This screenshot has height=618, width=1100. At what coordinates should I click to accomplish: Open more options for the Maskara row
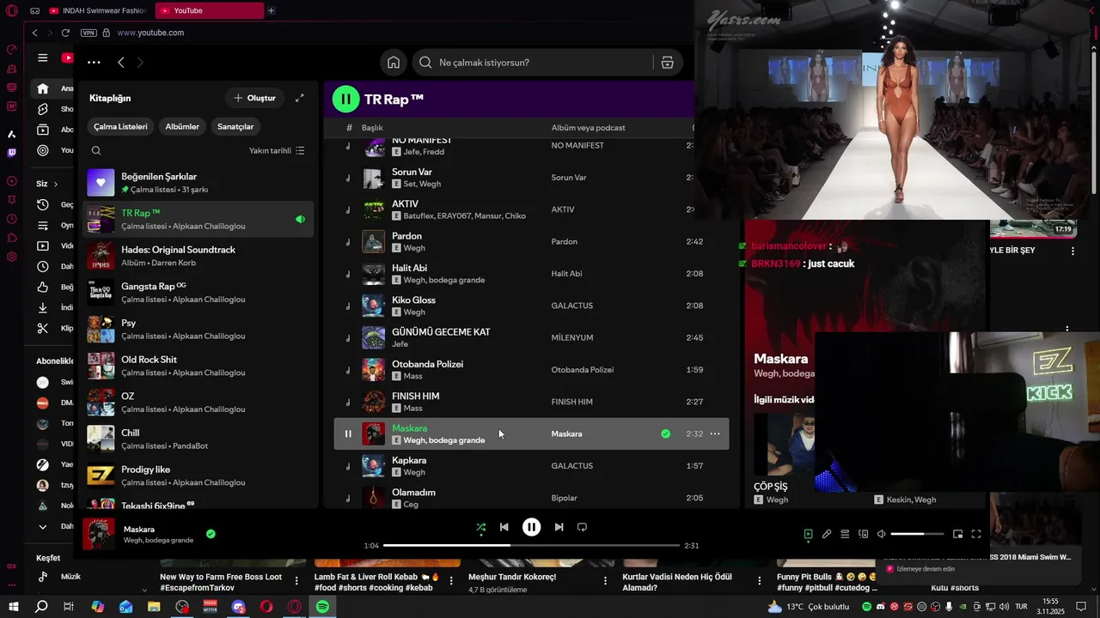click(714, 433)
